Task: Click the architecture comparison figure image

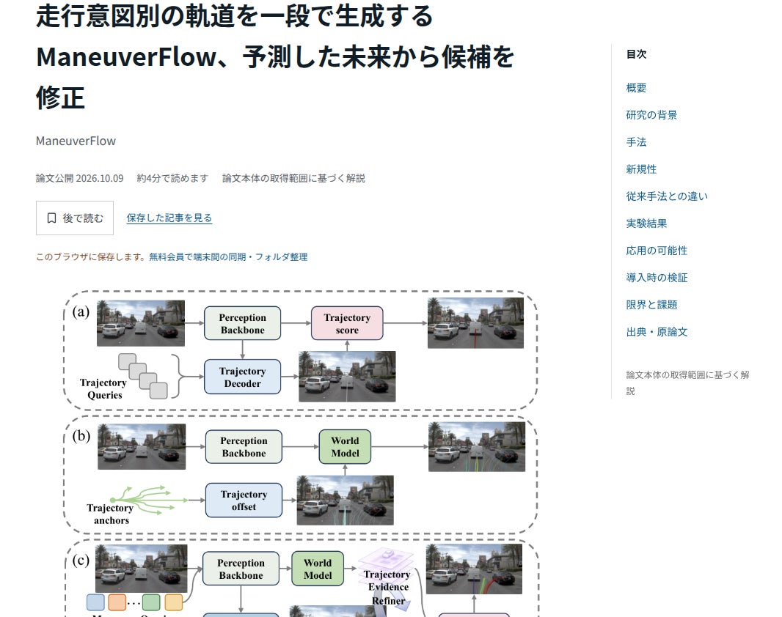Action: [301, 453]
